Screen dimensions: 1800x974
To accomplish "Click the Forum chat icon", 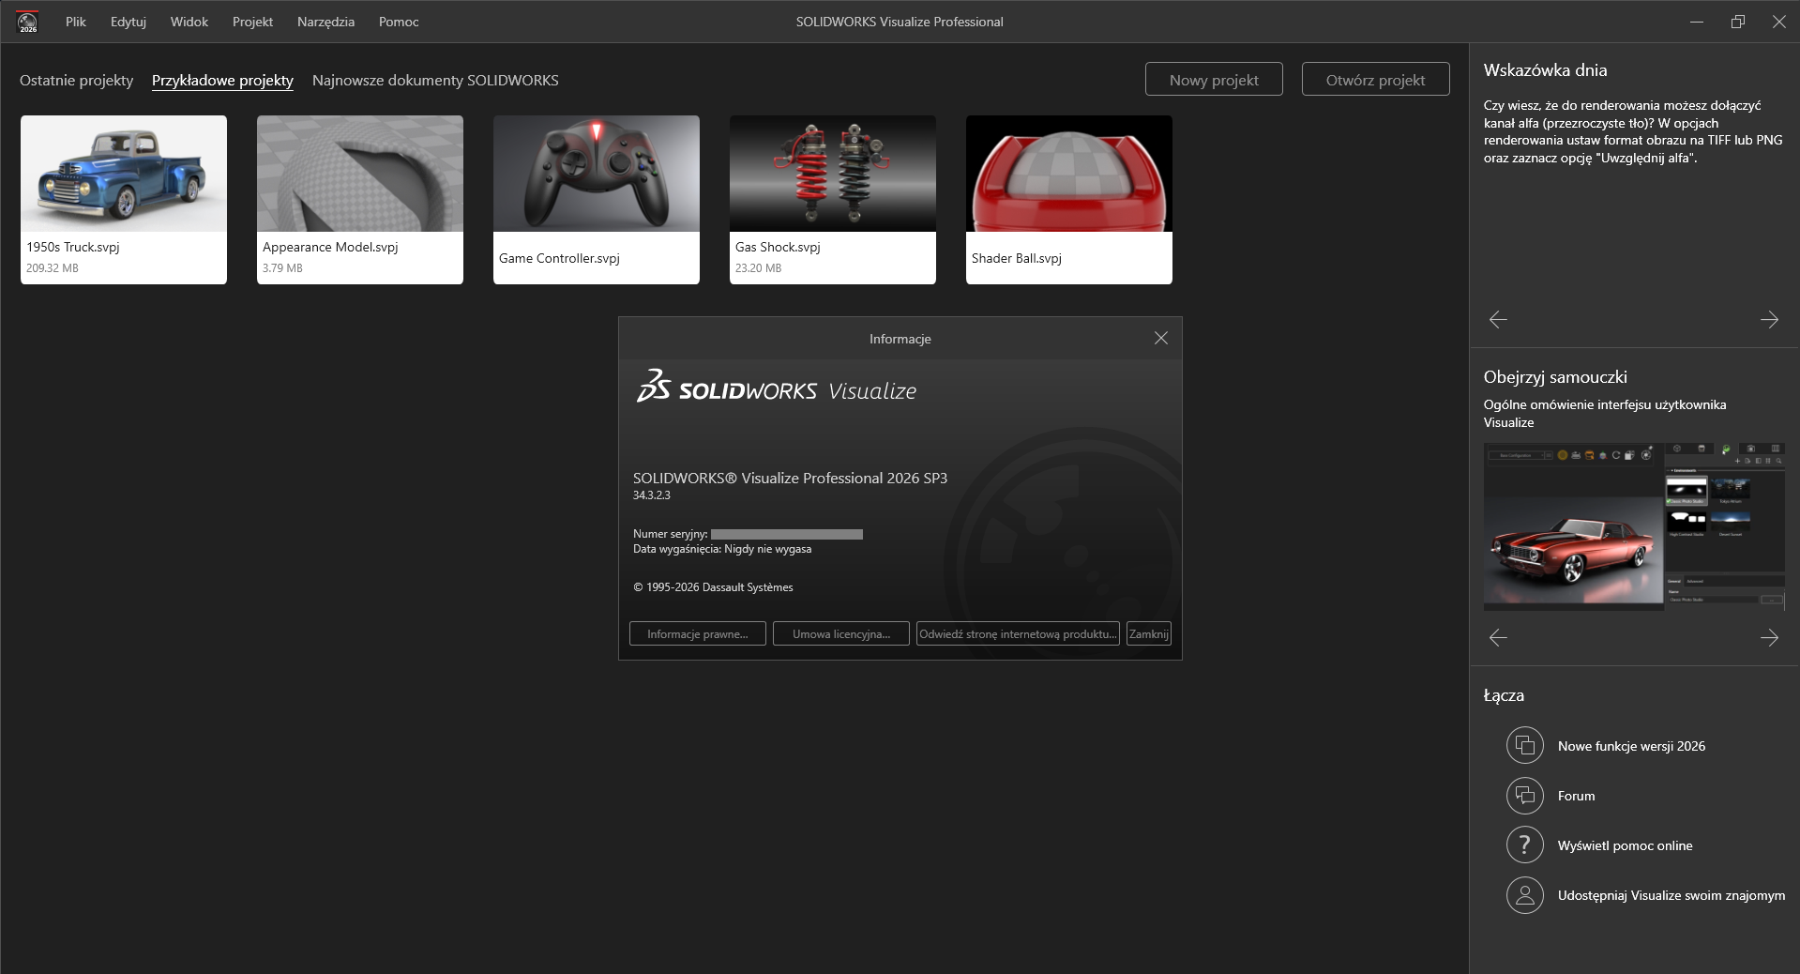I will tap(1525, 796).
